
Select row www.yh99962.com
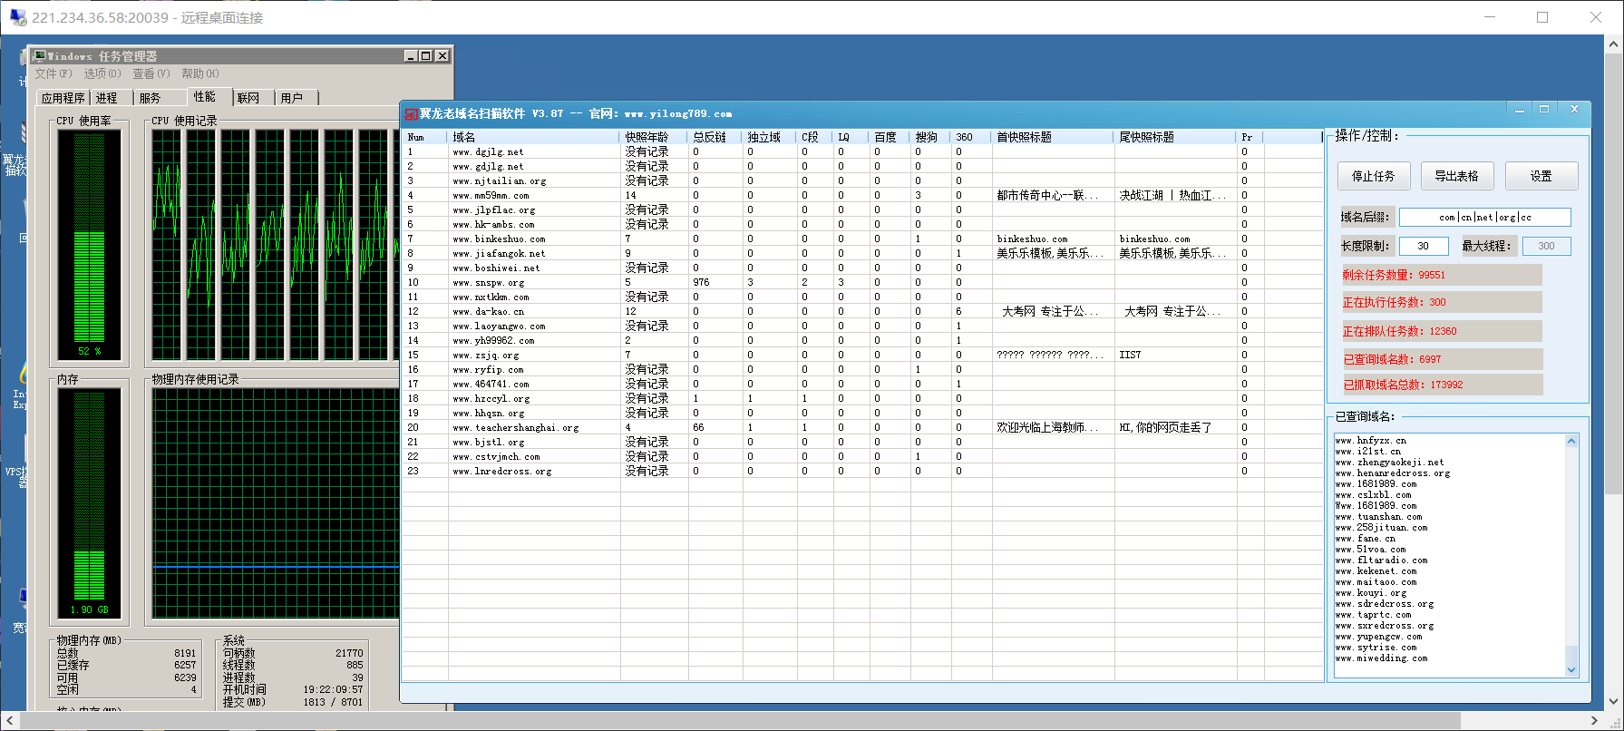pos(862,340)
